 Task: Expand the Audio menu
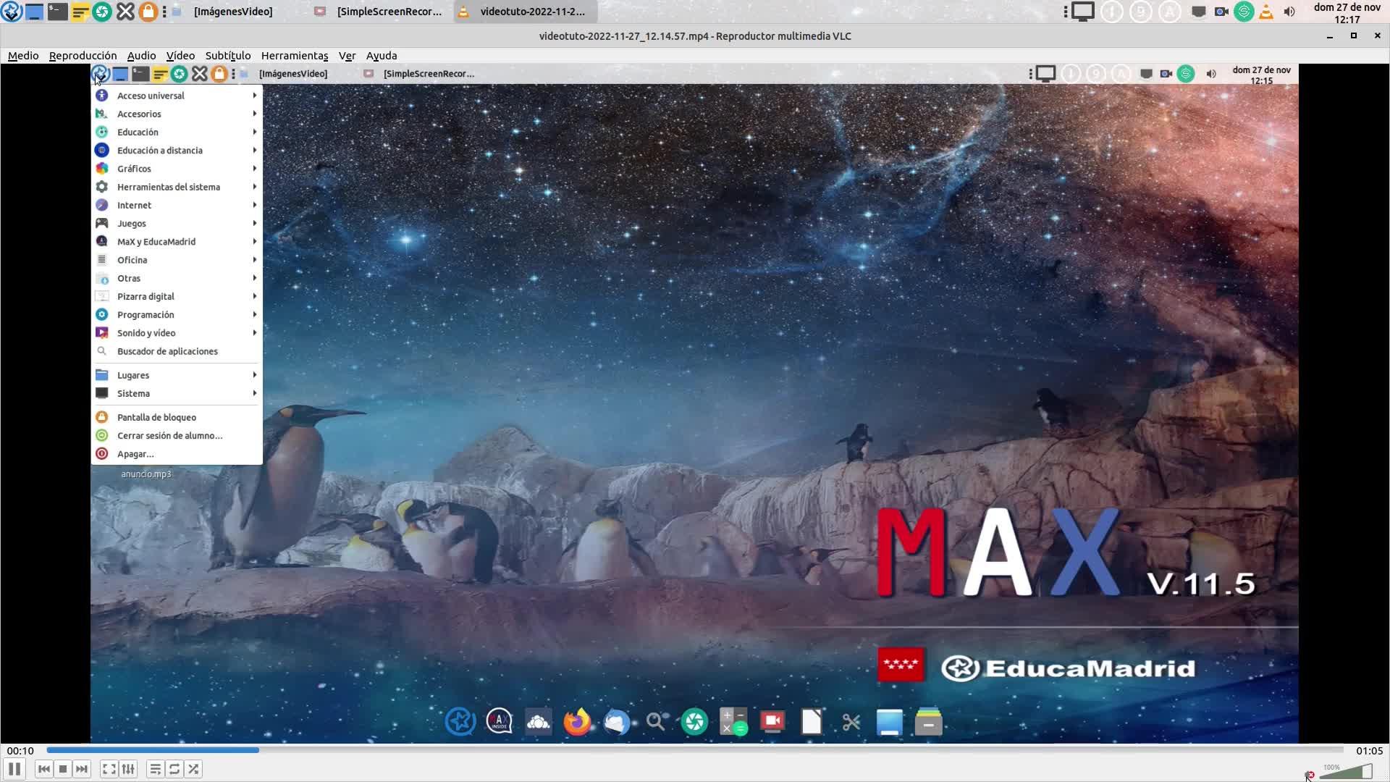pyautogui.click(x=141, y=56)
